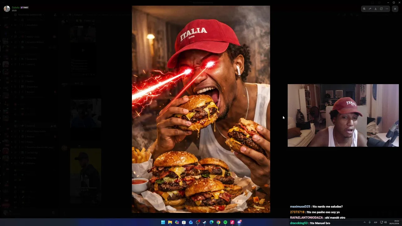Click chat message '!tts Manuel bro'
The width and height of the screenshot is (402, 226).
[x=320, y=223]
